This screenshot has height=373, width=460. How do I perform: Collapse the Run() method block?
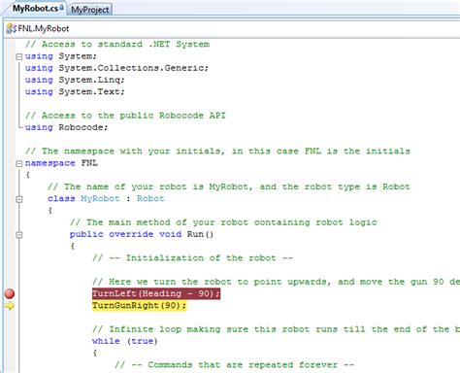click(x=19, y=235)
